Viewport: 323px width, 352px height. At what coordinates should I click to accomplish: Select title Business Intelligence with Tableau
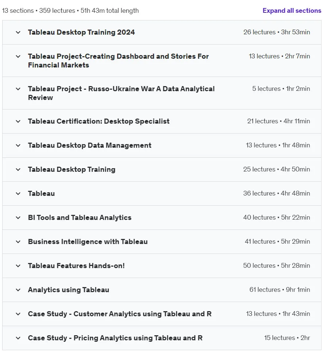tap(88, 241)
